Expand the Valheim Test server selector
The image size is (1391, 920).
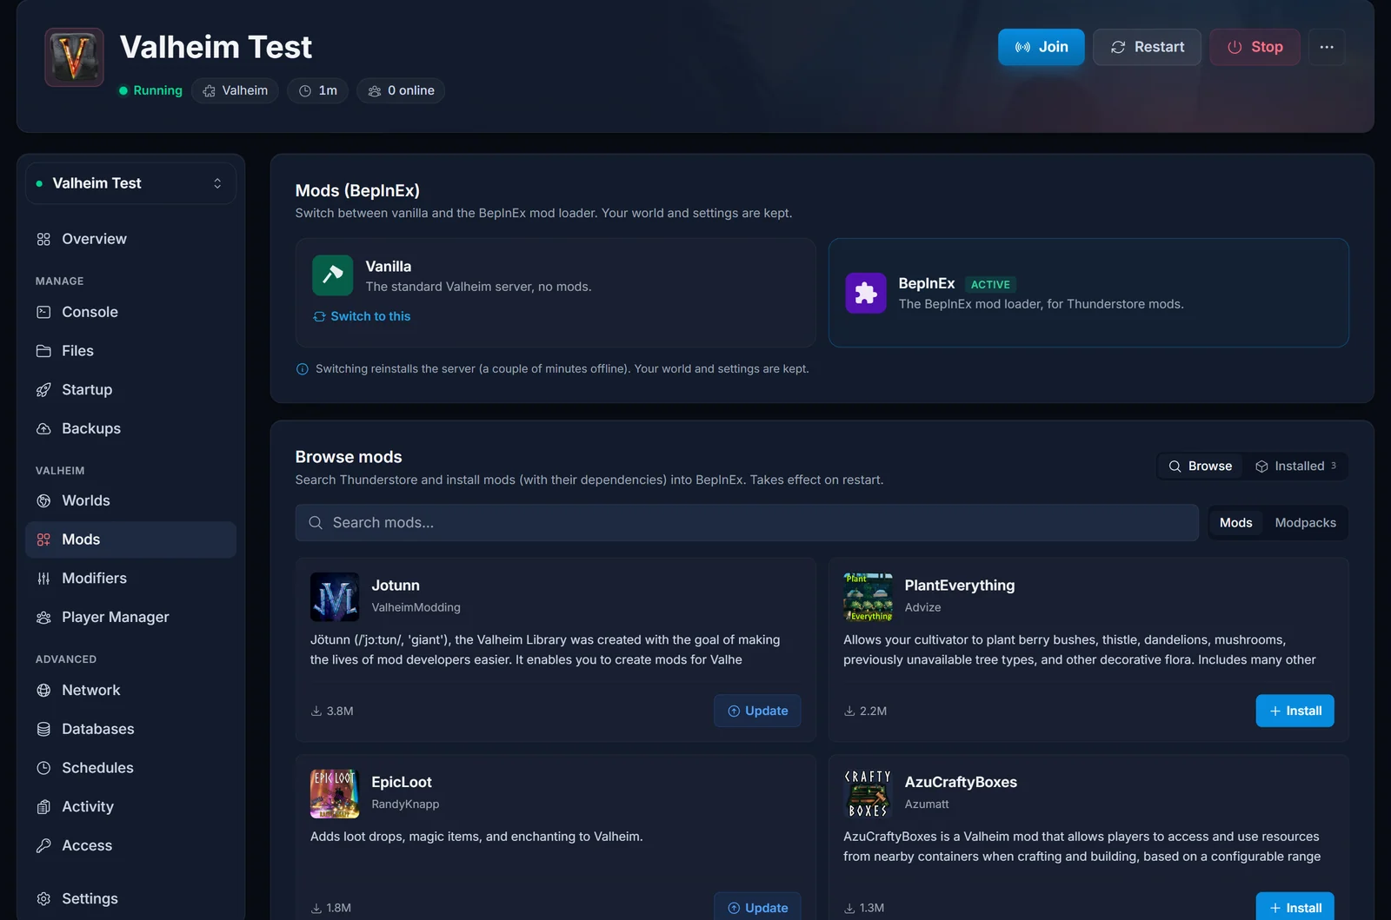click(130, 183)
